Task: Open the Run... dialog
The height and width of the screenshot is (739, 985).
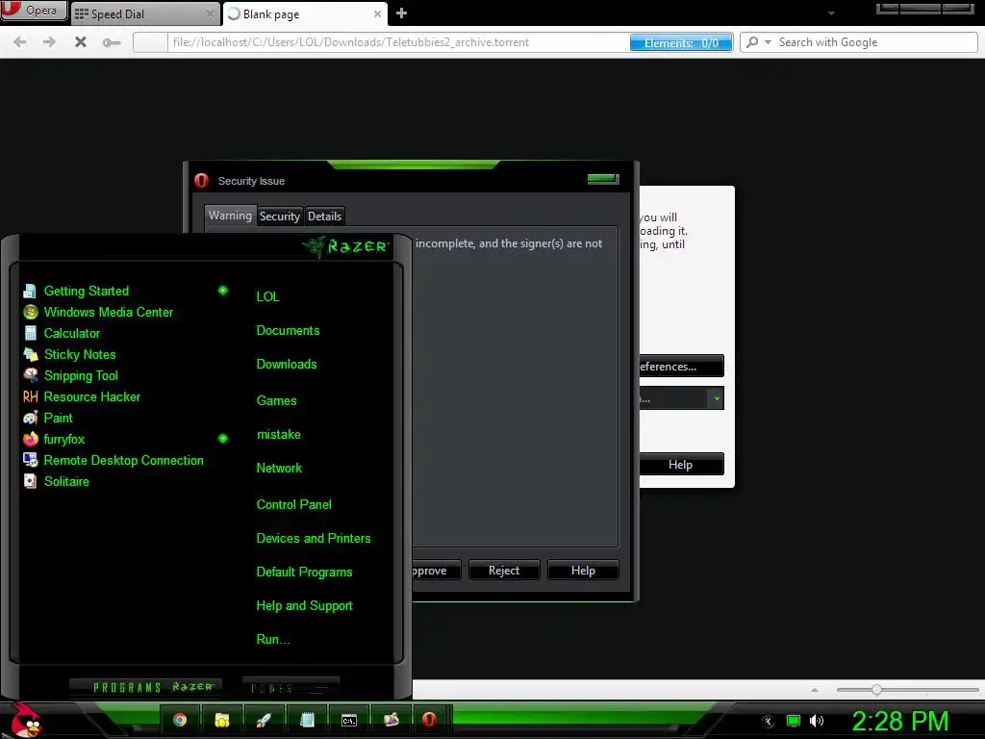Action: click(272, 640)
